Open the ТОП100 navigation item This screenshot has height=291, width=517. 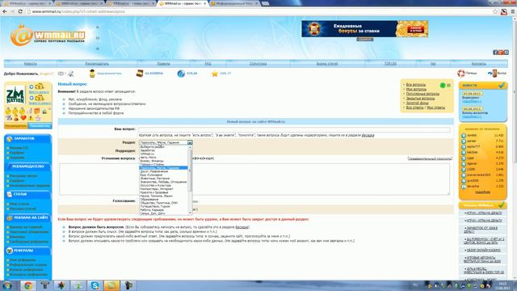click(x=390, y=64)
